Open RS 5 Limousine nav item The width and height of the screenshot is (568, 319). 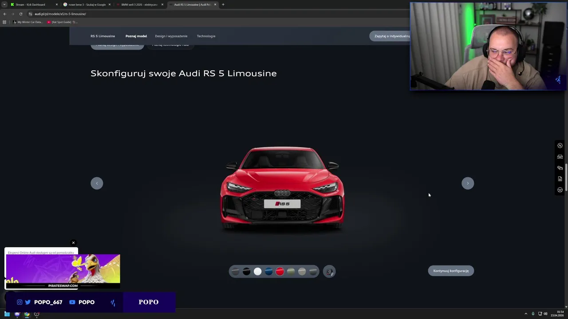103,36
